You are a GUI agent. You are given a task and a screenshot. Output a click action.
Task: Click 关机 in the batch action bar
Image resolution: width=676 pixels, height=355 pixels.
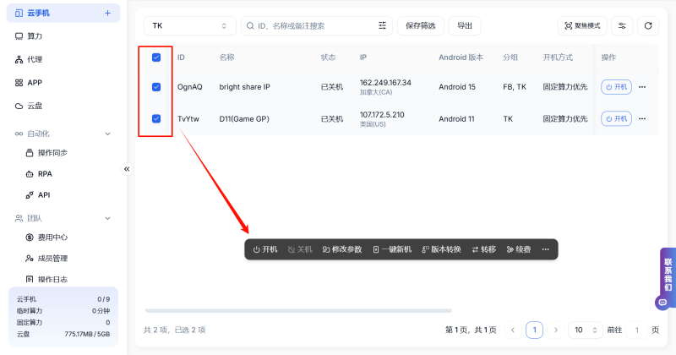[x=300, y=249]
